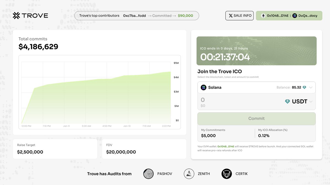This screenshot has width=330, height=185.
Task: Click the CERTIK audit label
Action: pyautogui.click(x=242, y=174)
